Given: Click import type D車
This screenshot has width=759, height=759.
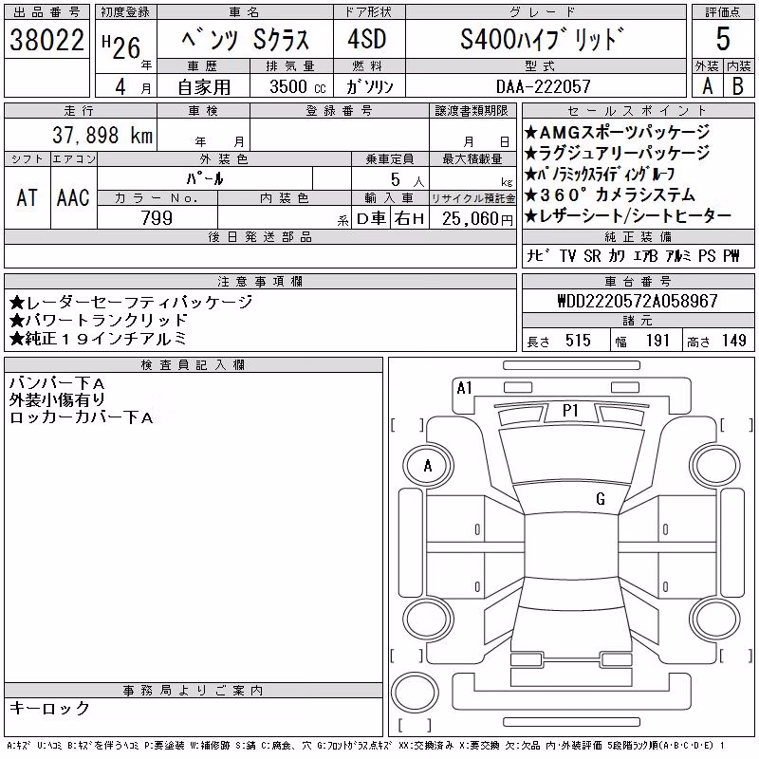Looking at the screenshot, I should pos(371,218).
